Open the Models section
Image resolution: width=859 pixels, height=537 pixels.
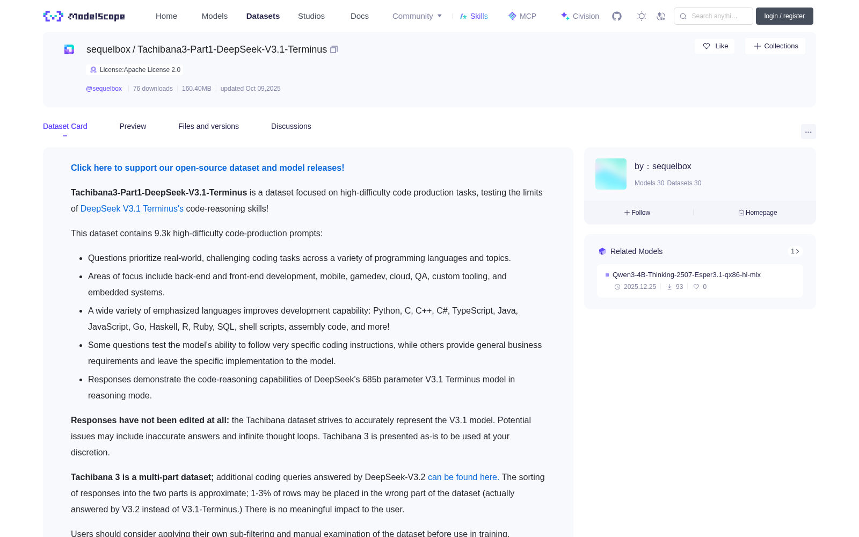click(215, 16)
